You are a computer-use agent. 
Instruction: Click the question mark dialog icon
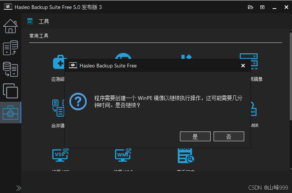click(x=78, y=101)
